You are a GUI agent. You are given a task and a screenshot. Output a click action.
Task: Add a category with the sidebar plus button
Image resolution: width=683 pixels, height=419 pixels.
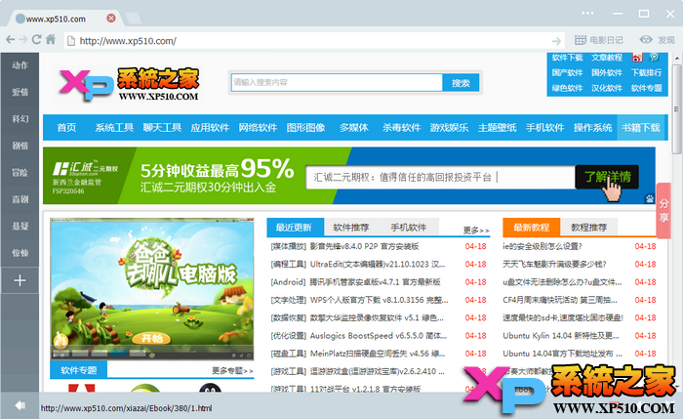pyautogui.click(x=20, y=280)
